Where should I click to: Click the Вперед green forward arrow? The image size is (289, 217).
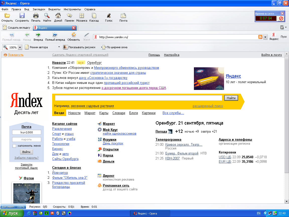click(x=38, y=34)
